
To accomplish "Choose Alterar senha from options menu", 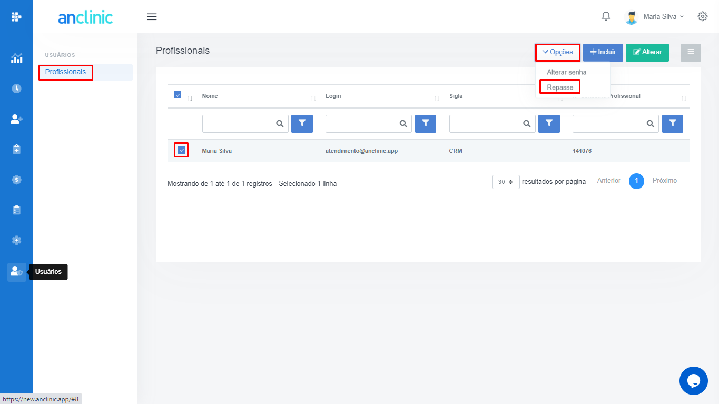I will pos(566,72).
